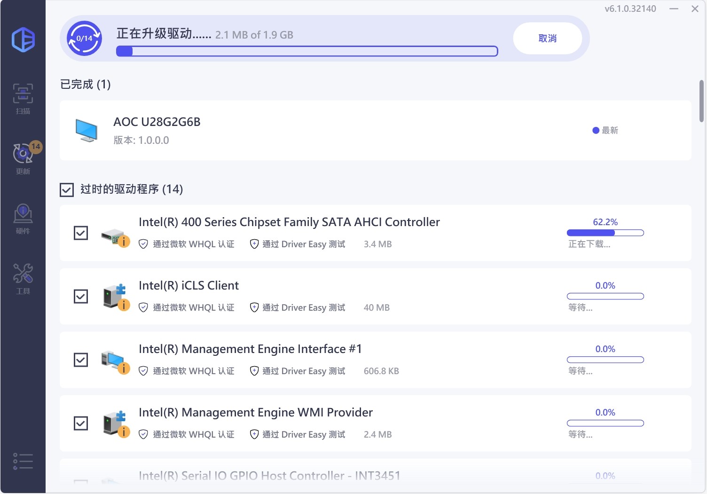Click the Management Engine WMI Provider device icon
This screenshot has width=707, height=494.
point(116,424)
